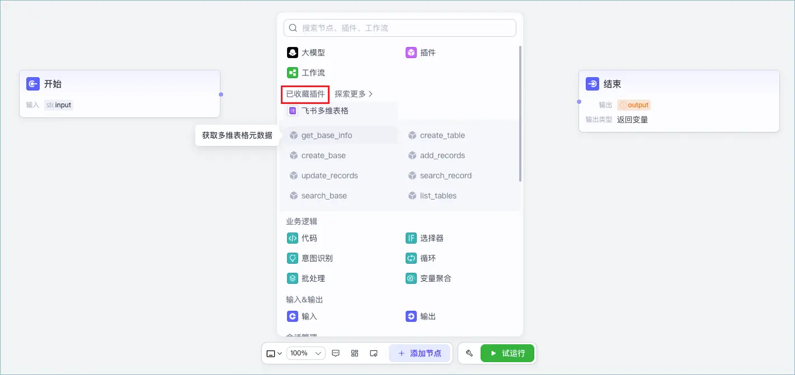The width and height of the screenshot is (795, 375).
Task: Insert an 意图识别 node
Action: click(310, 258)
